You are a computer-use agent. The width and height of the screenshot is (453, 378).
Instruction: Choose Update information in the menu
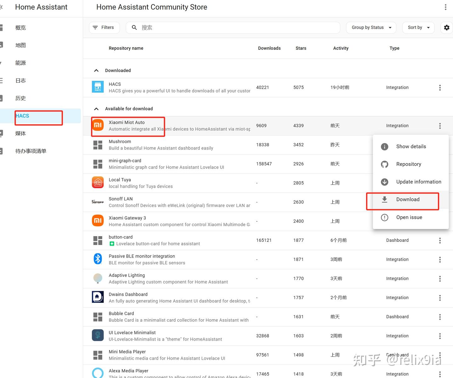[419, 181]
